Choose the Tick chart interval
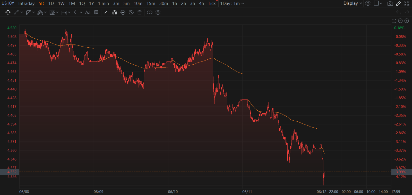The width and height of the screenshot is (412, 195). pos(212,4)
